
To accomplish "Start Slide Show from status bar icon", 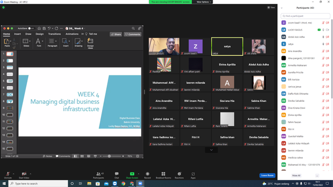I will coord(95,156).
